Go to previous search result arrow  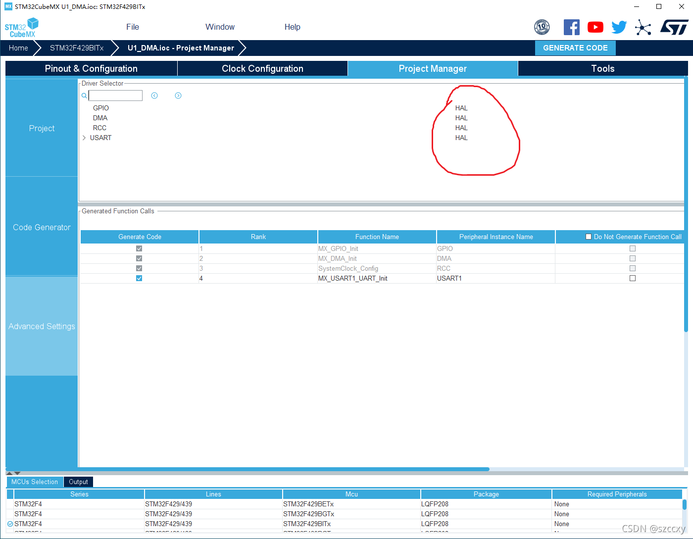[154, 96]
